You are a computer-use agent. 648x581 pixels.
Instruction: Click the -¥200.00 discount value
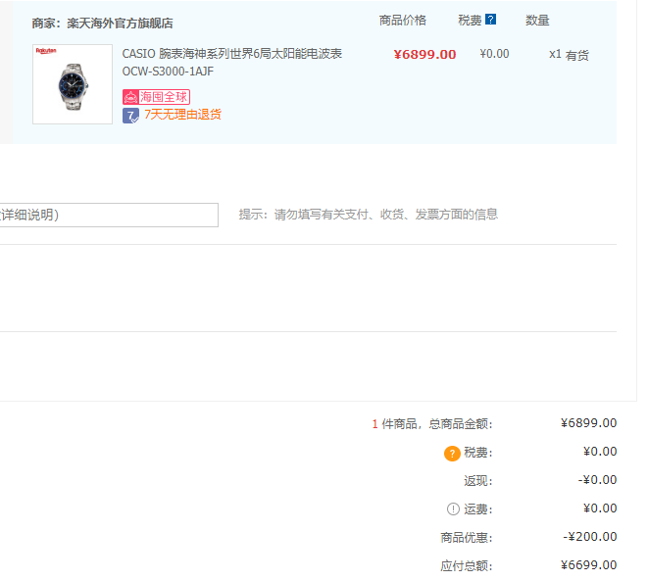click(x=590, y=536)
